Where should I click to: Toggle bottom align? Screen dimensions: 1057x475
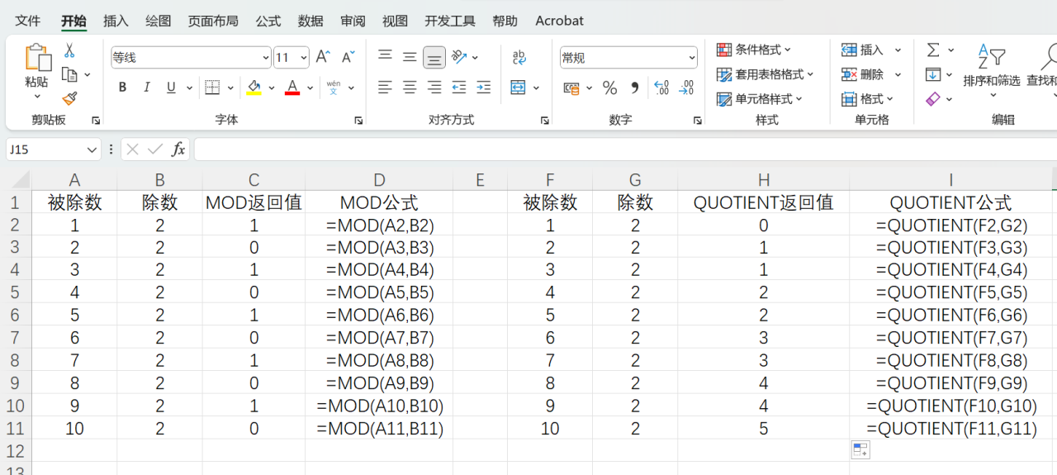[x=434, y=57]
